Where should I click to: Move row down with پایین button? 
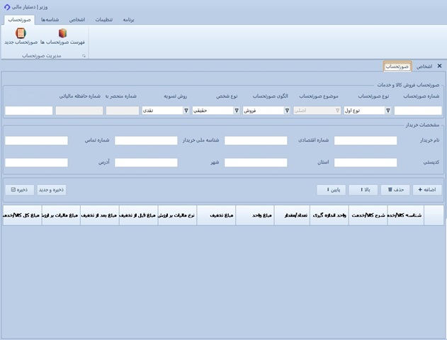(332, 190)
